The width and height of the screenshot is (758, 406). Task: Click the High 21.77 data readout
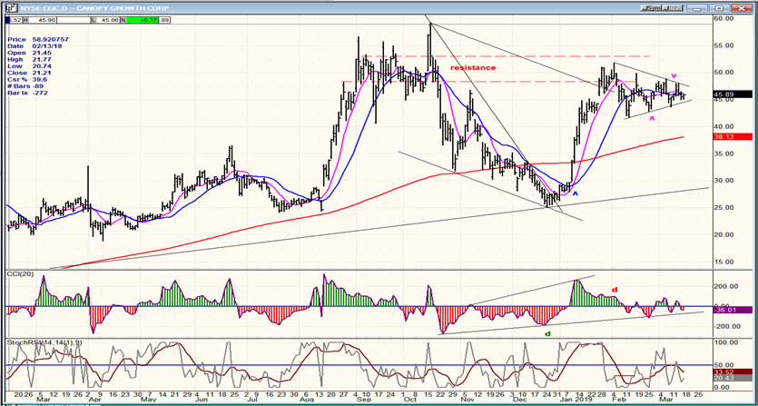(x=29, y=58)
